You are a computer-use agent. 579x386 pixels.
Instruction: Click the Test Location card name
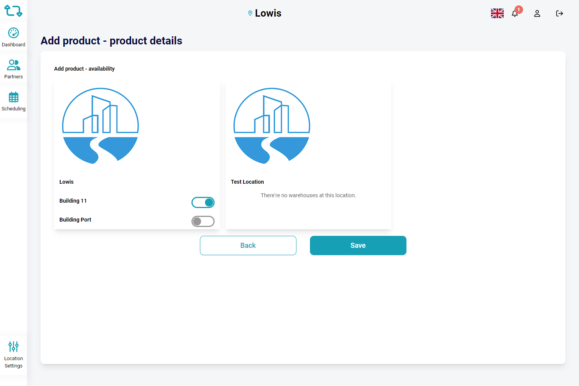click(247, 182)
